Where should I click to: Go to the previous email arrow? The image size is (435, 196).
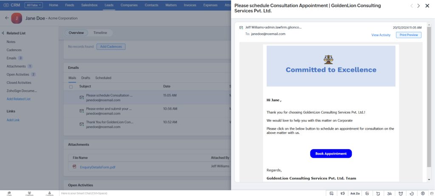pos(411,6)
